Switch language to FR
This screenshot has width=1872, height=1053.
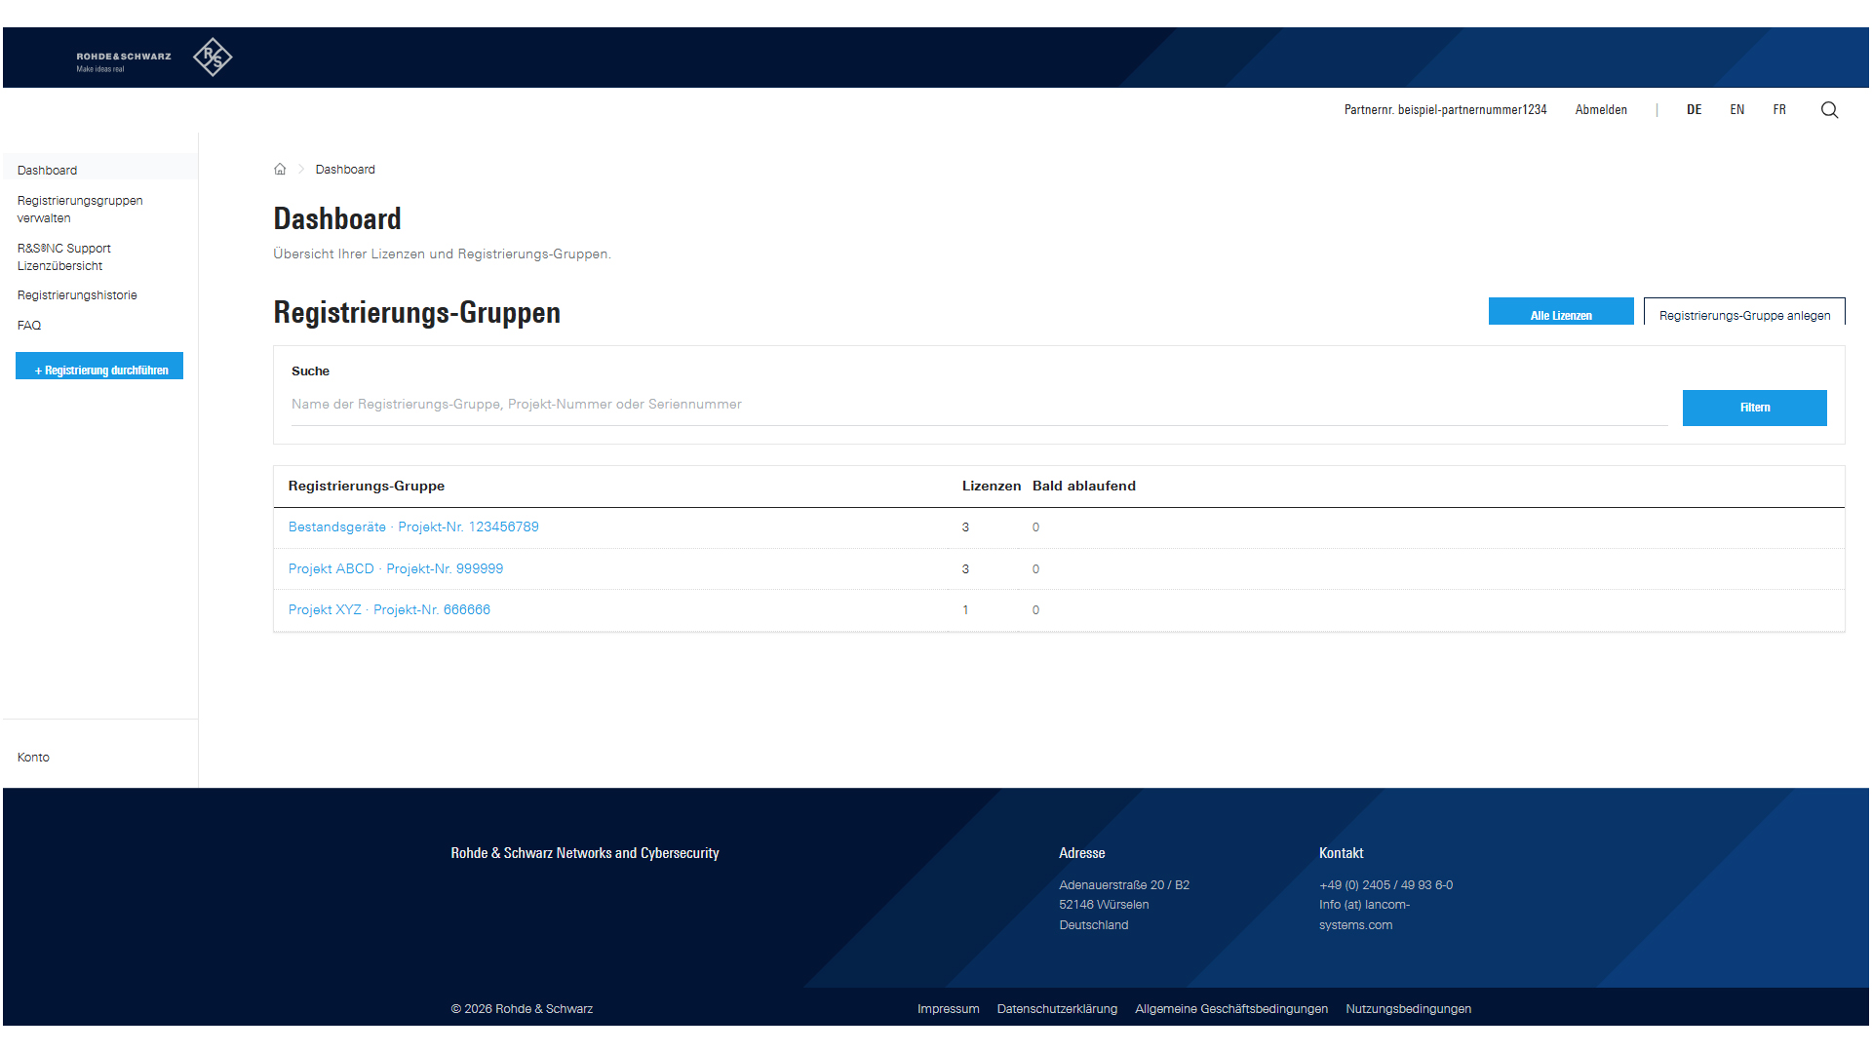point(1779,110)
